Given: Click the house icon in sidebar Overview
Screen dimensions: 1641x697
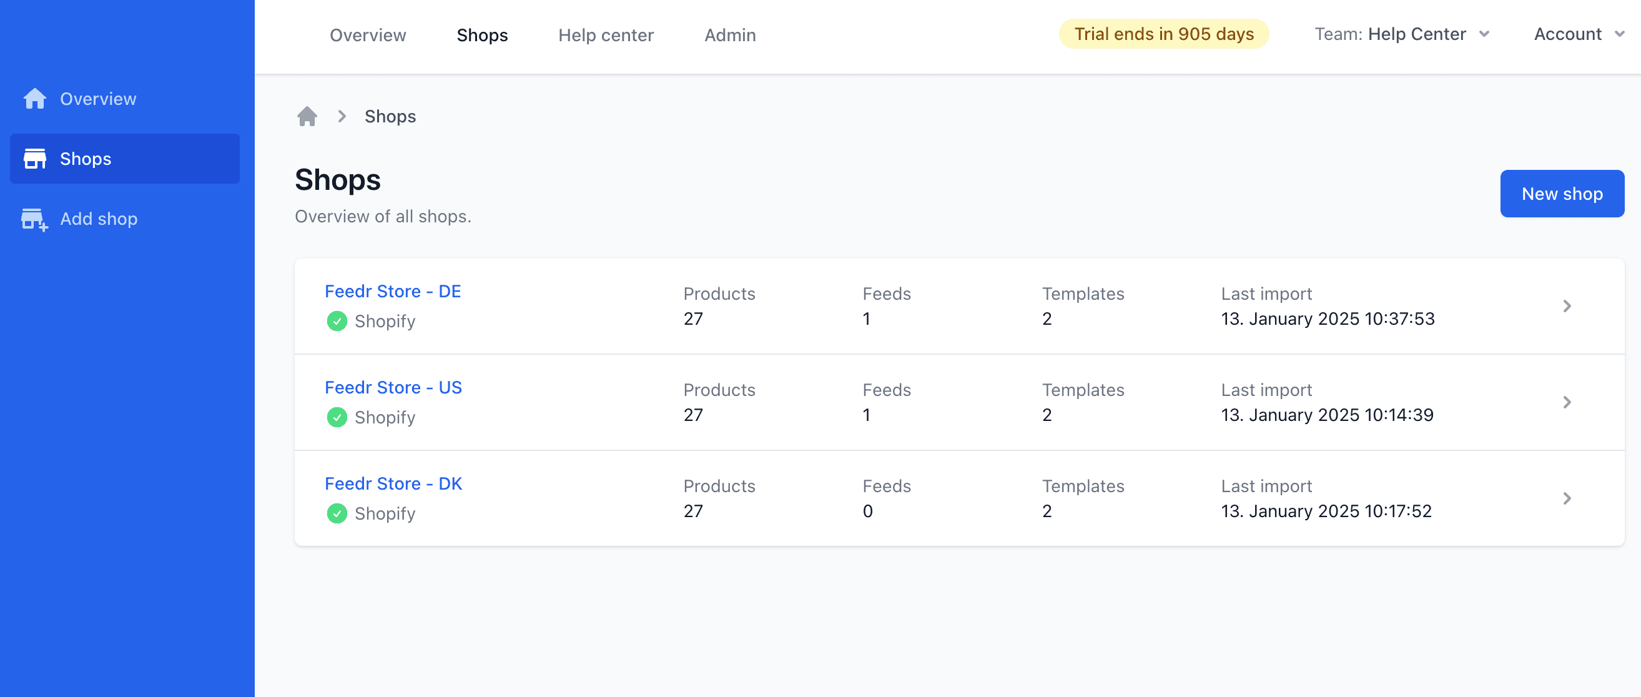Looking at the screenshot, I should [35, 99].
